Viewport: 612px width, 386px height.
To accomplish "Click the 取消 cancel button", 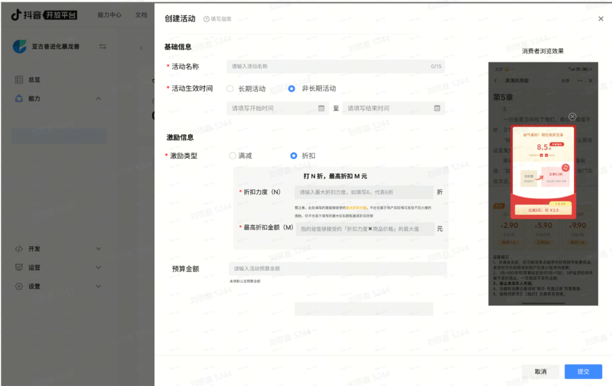I will click(x=540, y=371).
